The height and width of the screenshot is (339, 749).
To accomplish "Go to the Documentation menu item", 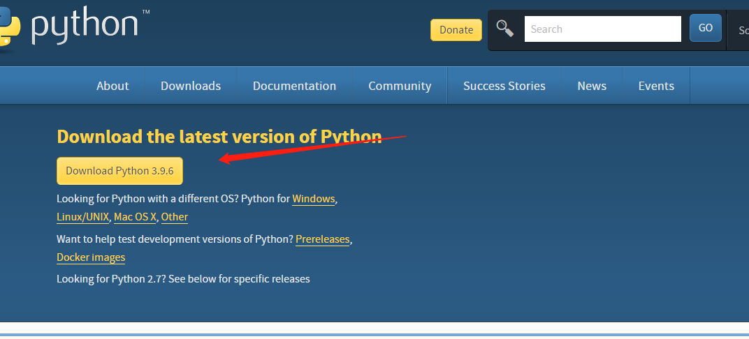I will coord(294,86).
